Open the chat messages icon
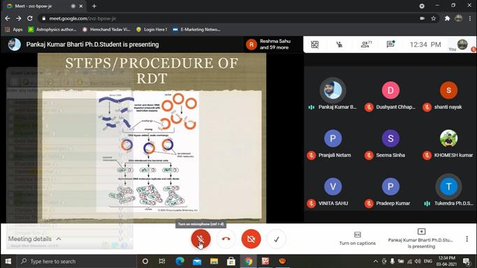Screen dimensions: 477x268 coord(390,45)
